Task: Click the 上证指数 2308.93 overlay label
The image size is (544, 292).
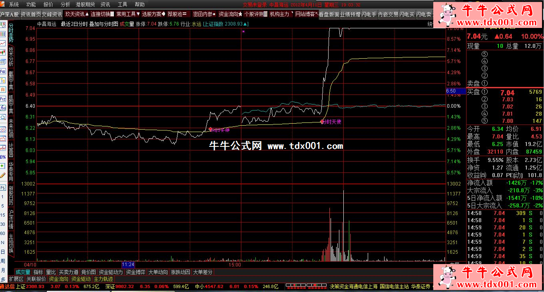Action: [x=225, y=24]
